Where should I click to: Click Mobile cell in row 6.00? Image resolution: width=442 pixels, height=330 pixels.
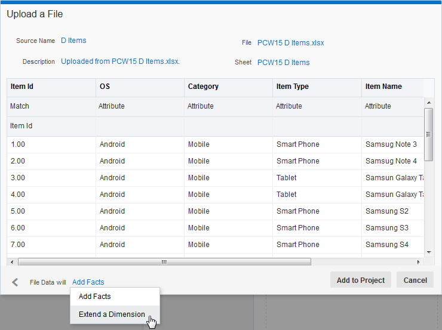(228, 228)
